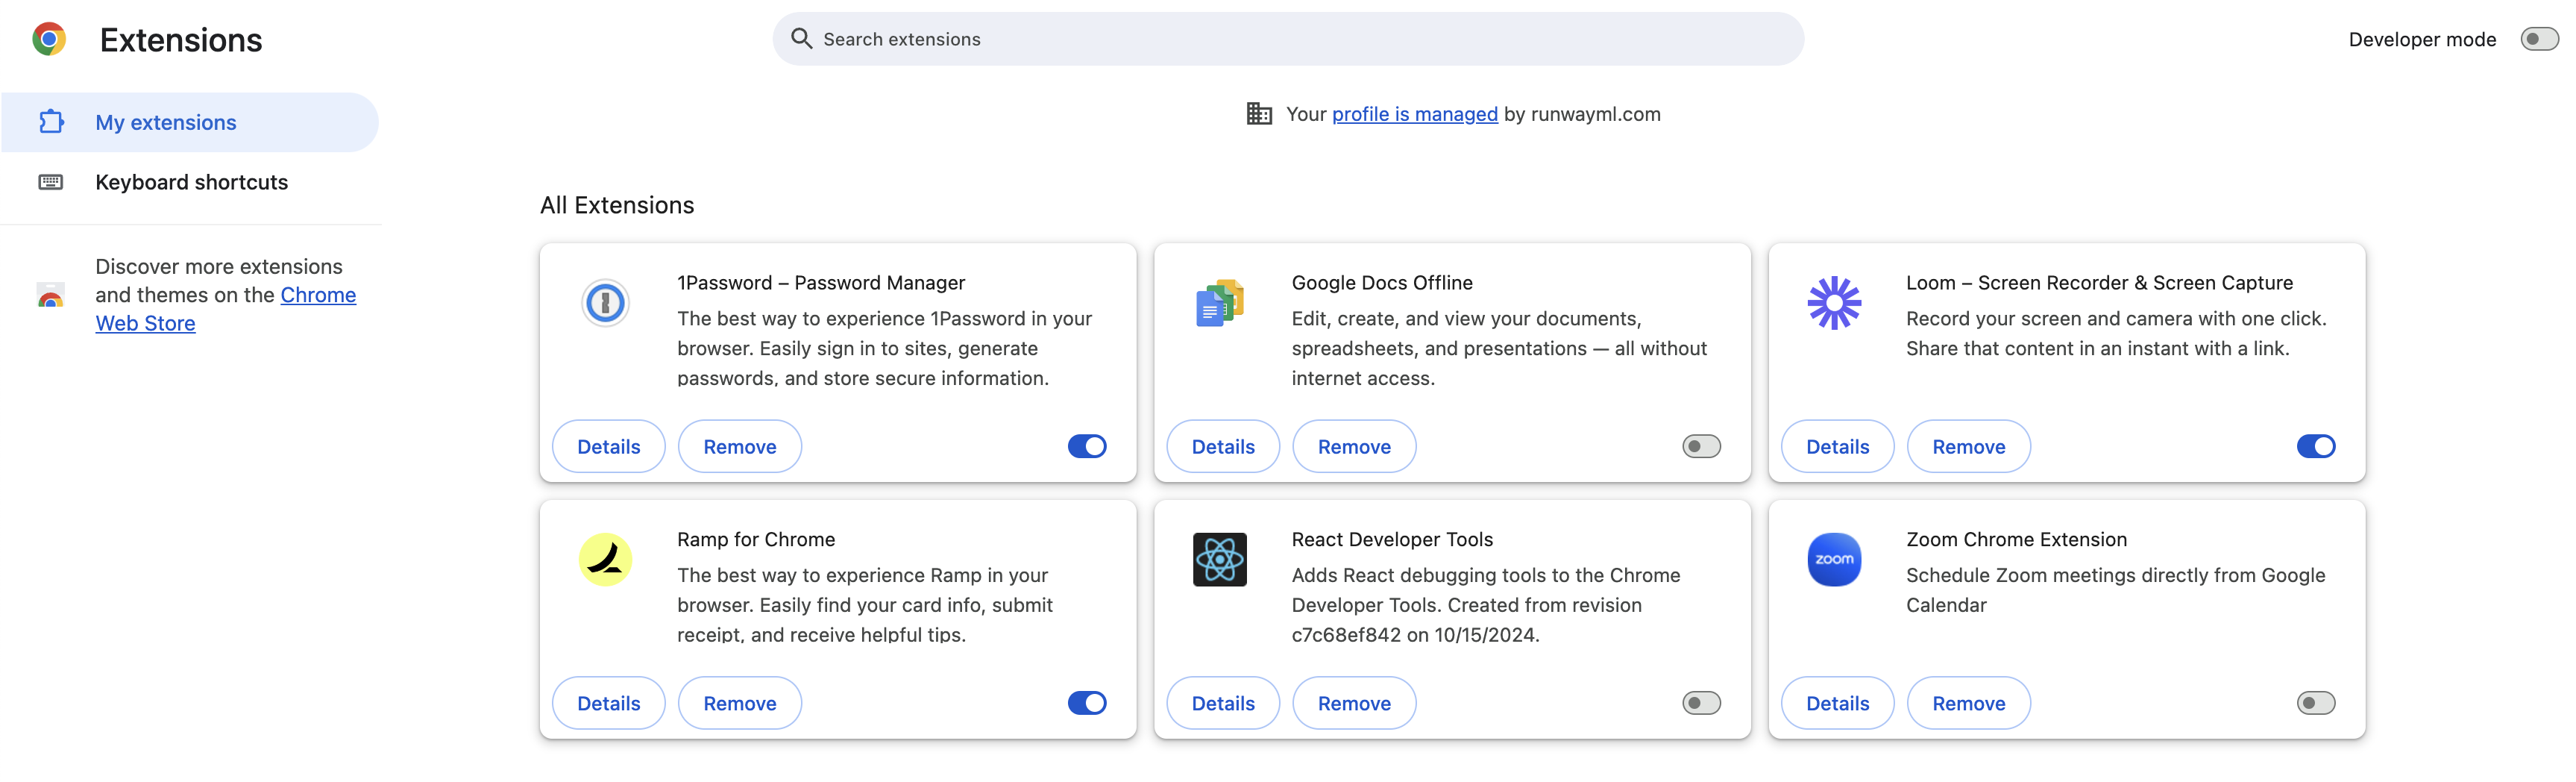
Task: Click the search magnifier icon
Action: (x=801, y=39)
